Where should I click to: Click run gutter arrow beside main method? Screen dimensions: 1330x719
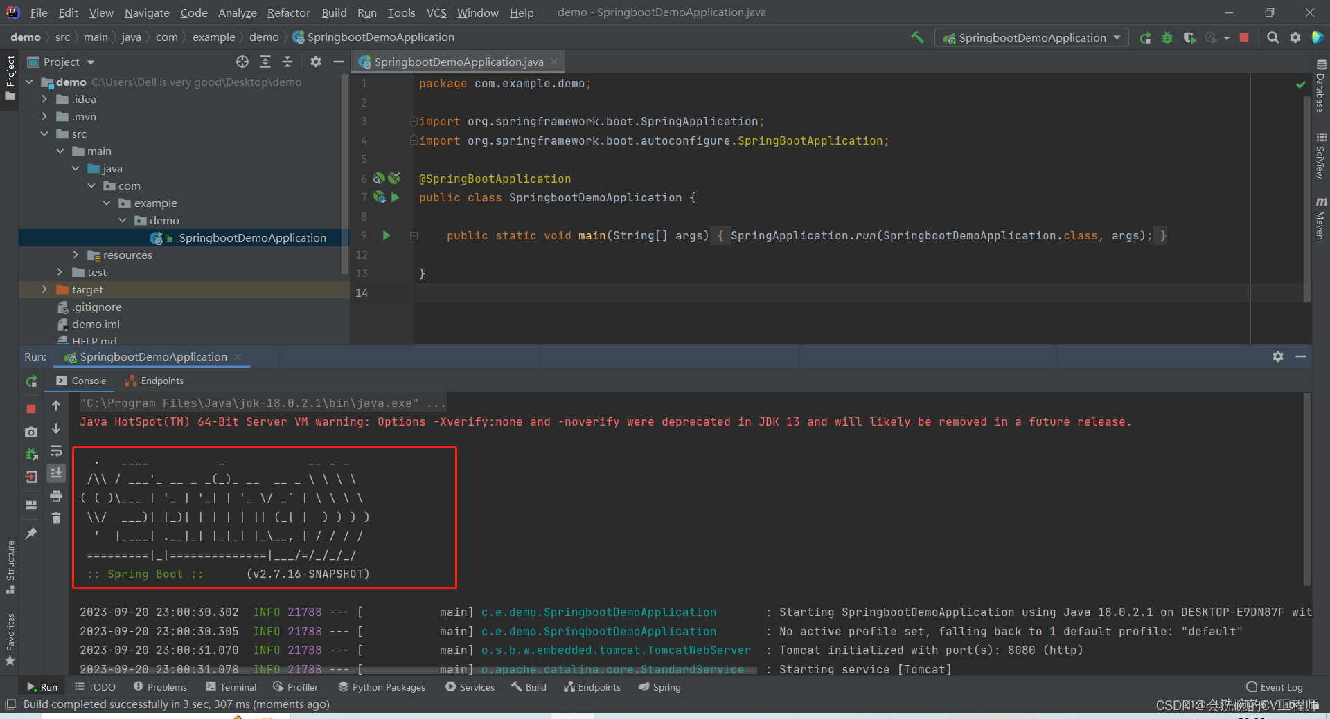[x=387, y=235]
